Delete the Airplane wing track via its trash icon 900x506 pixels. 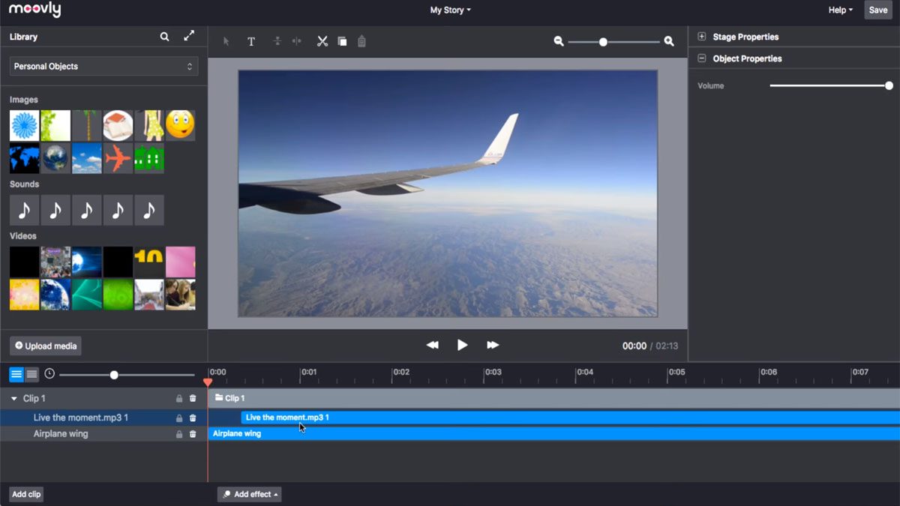(193, 433)
